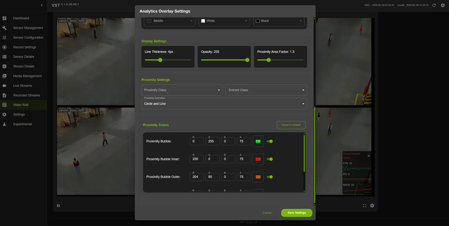Open the red Proximity Bubble Inner swatch
This screenshot has width=449, height=226.
[258, 159]
